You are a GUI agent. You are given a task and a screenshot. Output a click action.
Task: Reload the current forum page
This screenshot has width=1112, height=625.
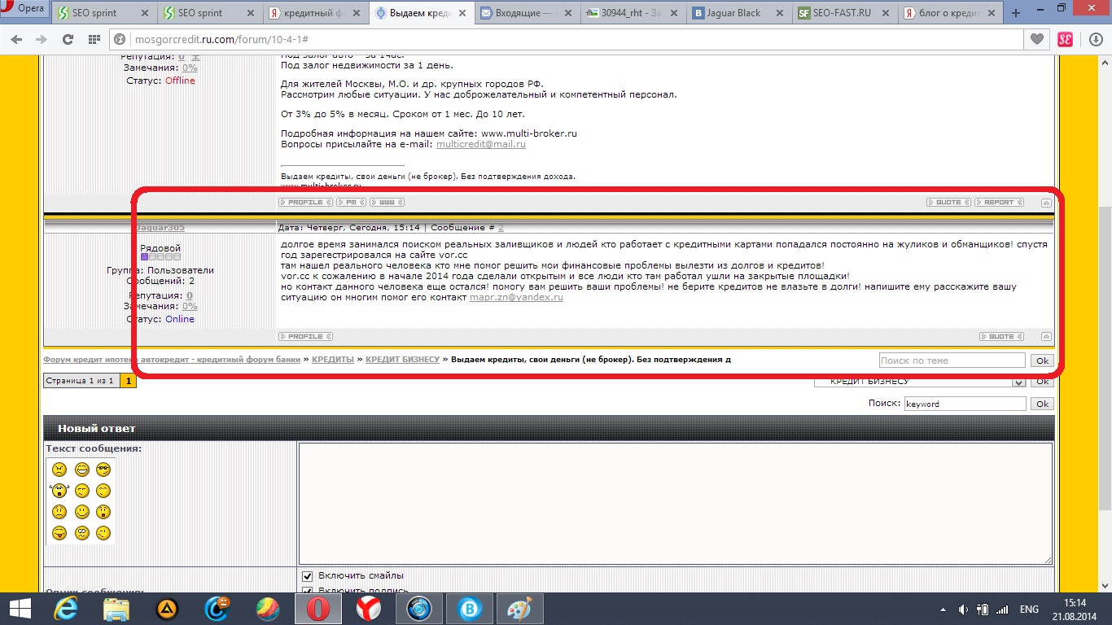(x=68, y=39)
